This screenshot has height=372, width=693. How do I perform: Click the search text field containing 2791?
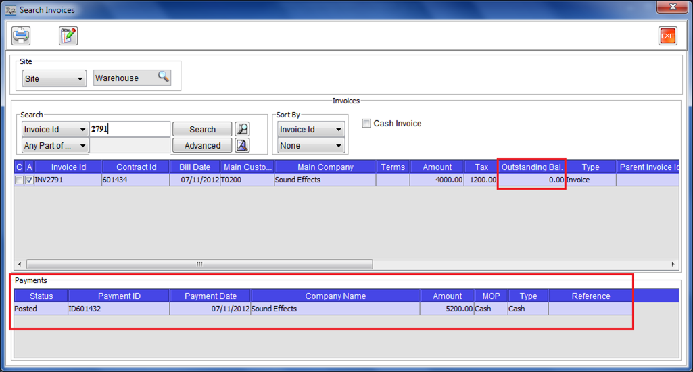(x=130, y=129)
